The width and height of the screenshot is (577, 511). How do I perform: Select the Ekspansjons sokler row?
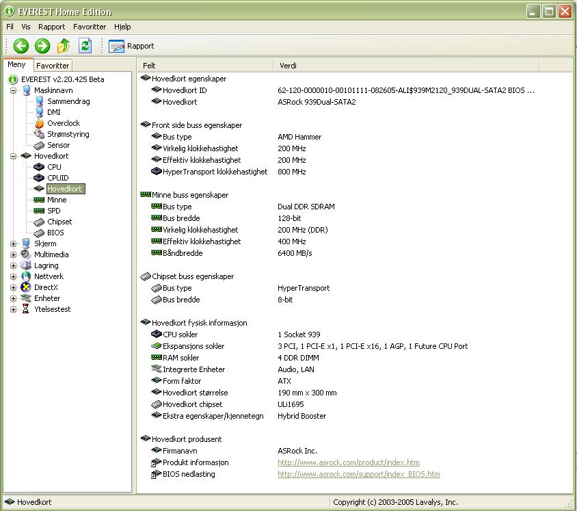(x=309, y=346)
